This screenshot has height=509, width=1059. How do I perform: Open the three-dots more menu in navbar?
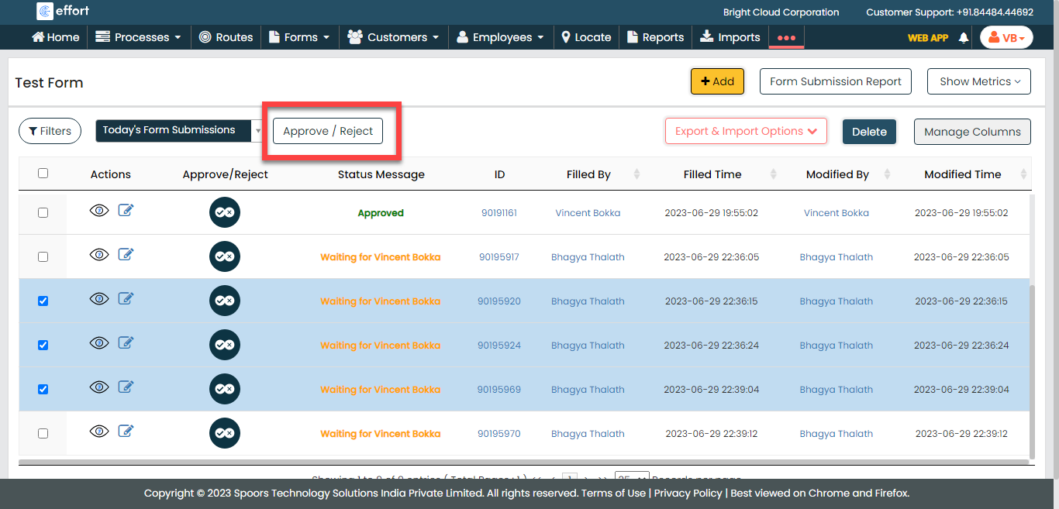[x=786, y=37]
